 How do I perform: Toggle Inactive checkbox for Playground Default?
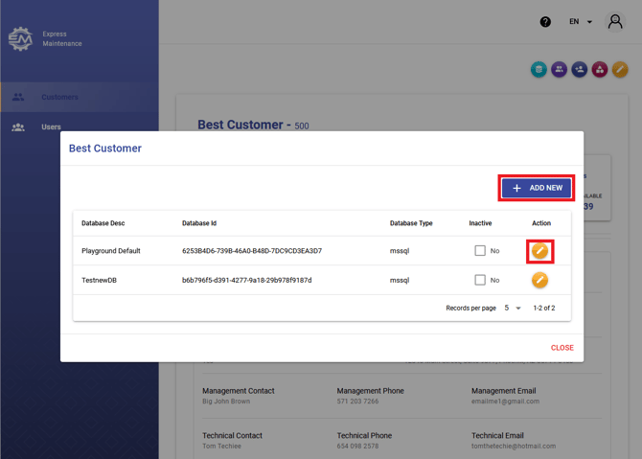[x=480, y=251]
